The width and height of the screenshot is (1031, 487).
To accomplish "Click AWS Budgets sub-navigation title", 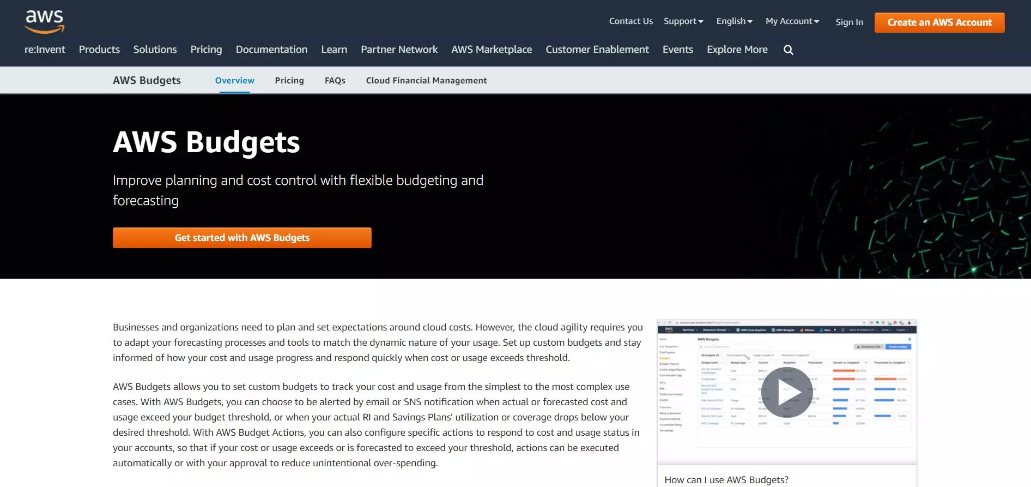I will pyautogui.click(x=147, y=81).
